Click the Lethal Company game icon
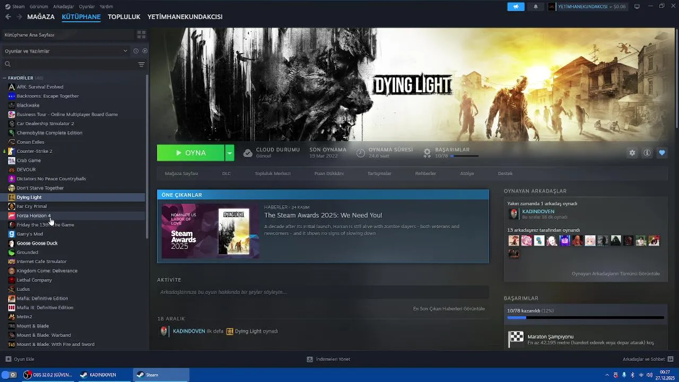This screenshot has height=382, width=679. (x=12, y=280)
